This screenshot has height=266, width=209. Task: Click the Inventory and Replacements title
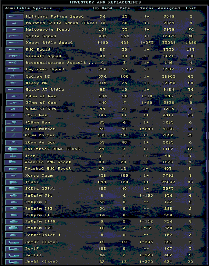pos(105,2)
